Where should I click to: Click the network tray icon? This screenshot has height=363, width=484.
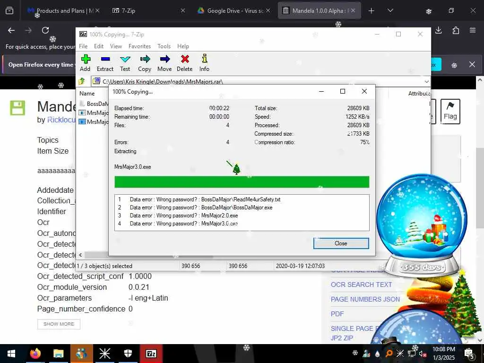(412, 354)
